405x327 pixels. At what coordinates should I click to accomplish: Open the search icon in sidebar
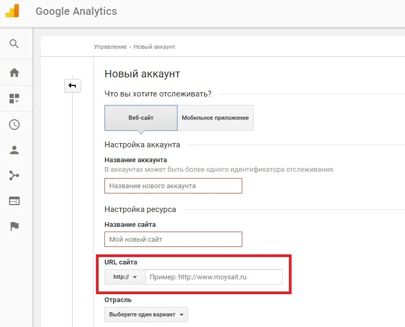tap(14, 43)
